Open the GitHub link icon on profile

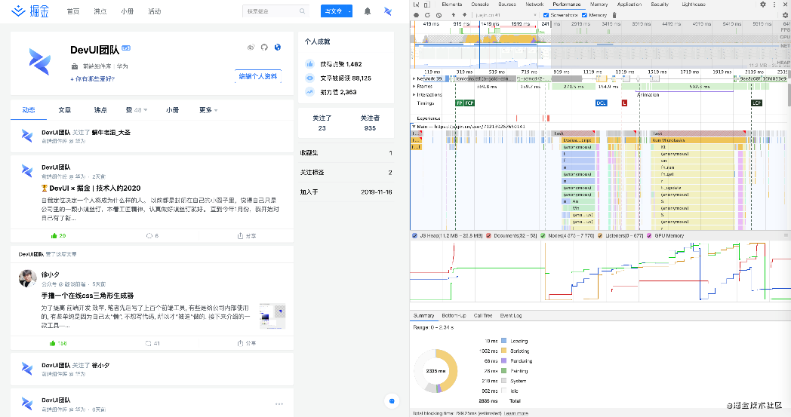pyautogui.click(x=264, y=48)
